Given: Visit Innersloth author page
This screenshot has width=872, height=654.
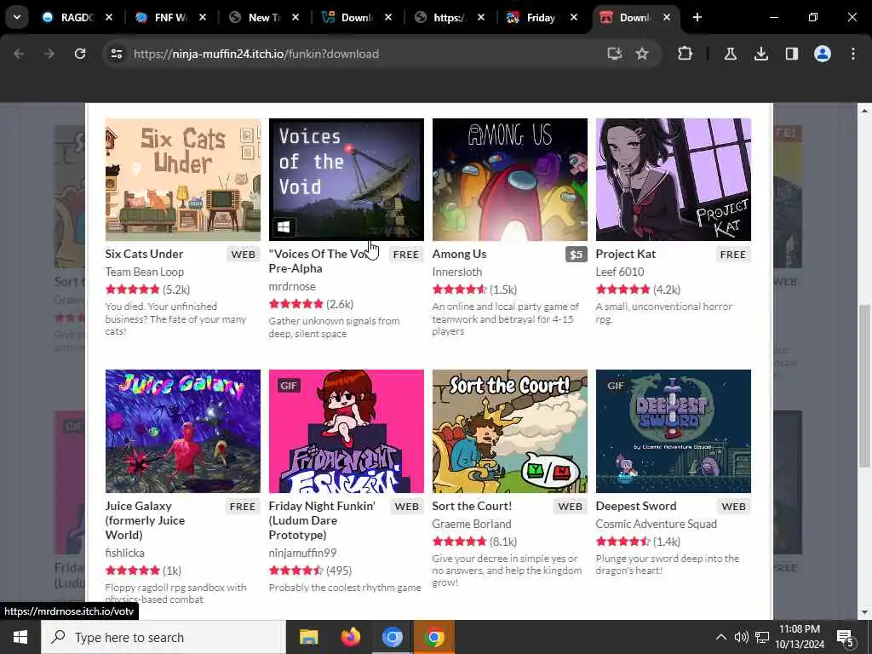Looking at the screenshot, I should (457, 272).
